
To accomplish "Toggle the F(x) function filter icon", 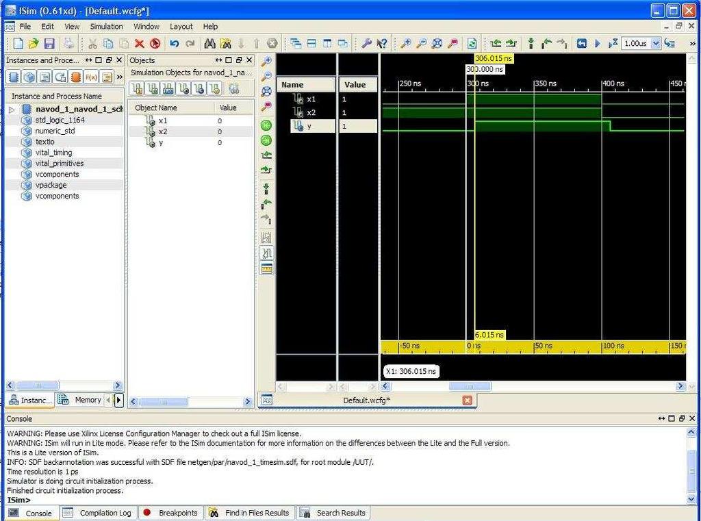I will click(91, 77).
